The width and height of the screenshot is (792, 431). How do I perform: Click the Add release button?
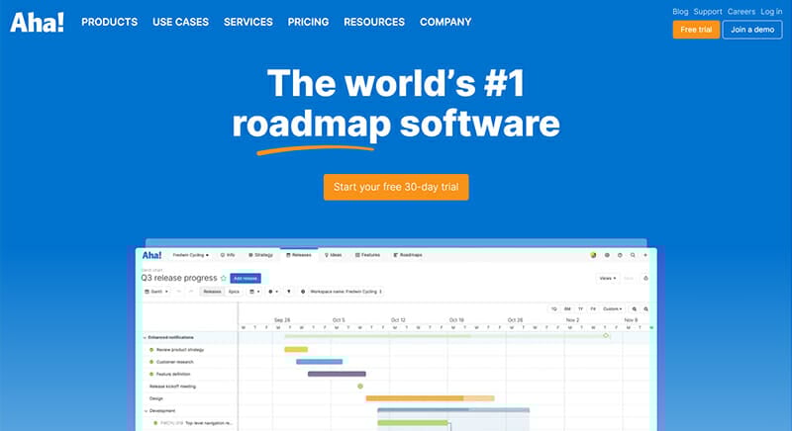click(246, 278)
